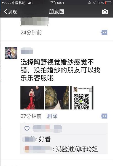Viewport: 113px width, 166px height.
Task: Tap the blurred liker names next to the heart
Action: click(x=47, y=129)
